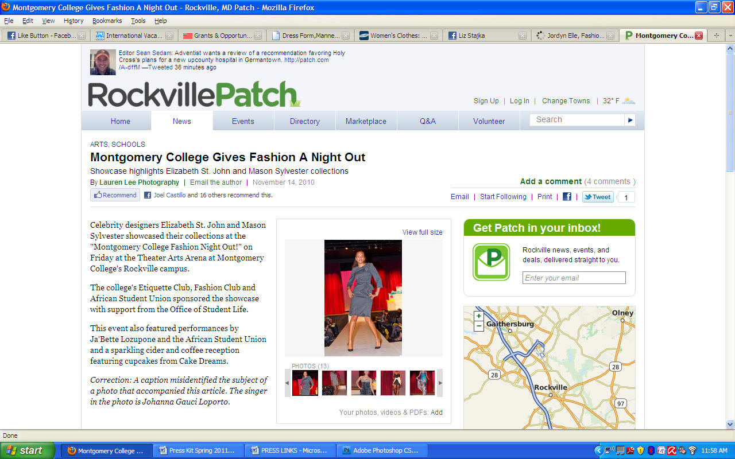
Task: Select the first gallery thumbnail
Action: 305,383
